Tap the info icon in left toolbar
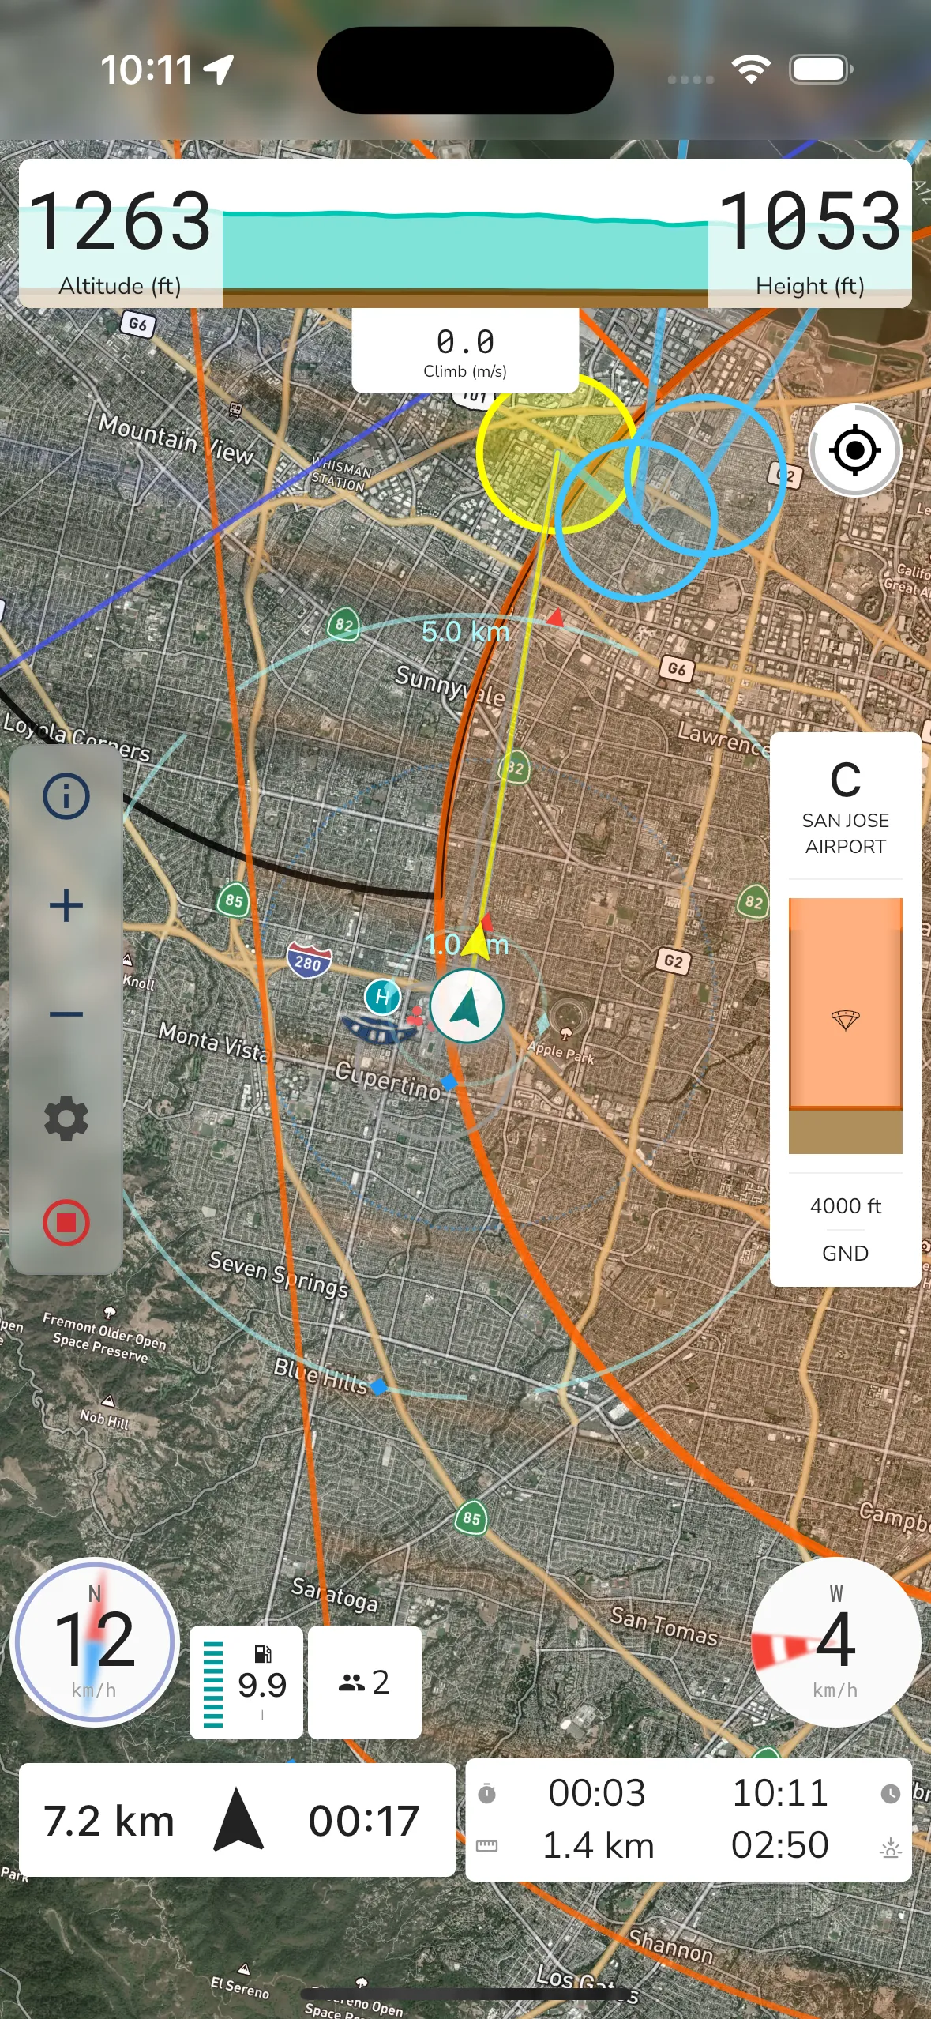 66,796
